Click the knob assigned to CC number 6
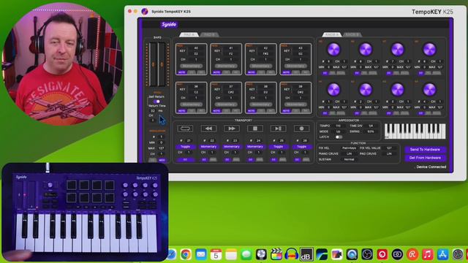The height and width of the screenshot is (263, 468). tap(366, 49)
